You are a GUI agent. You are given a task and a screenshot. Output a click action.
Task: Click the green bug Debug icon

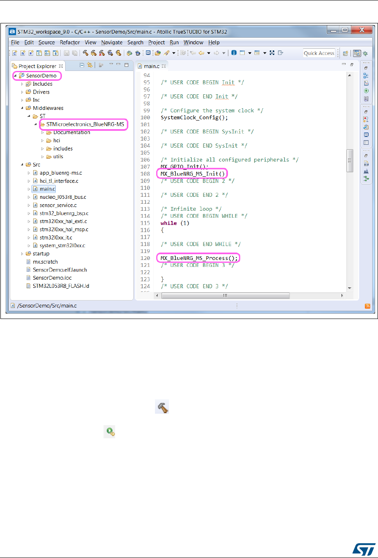(129, 53)
